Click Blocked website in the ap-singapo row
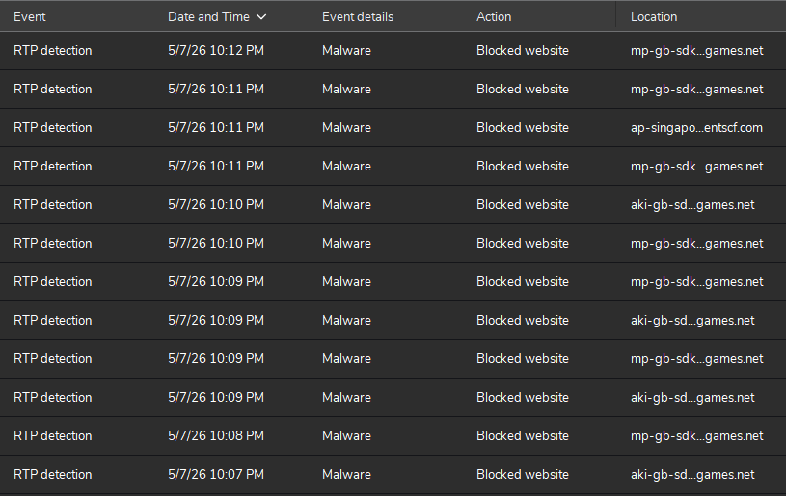This screenshot has width=786, height=496. (523, 128)
